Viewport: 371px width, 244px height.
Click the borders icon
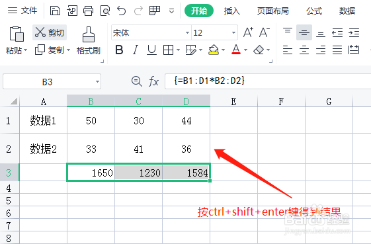tap(168, 50)
